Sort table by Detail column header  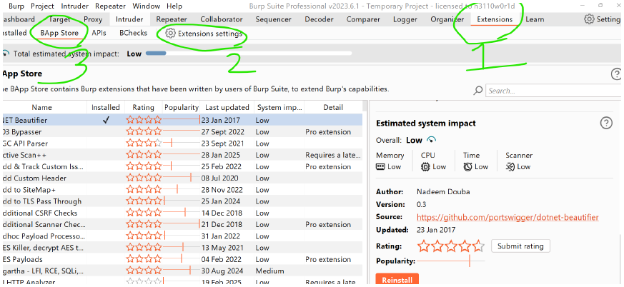[x=333, y=107]
